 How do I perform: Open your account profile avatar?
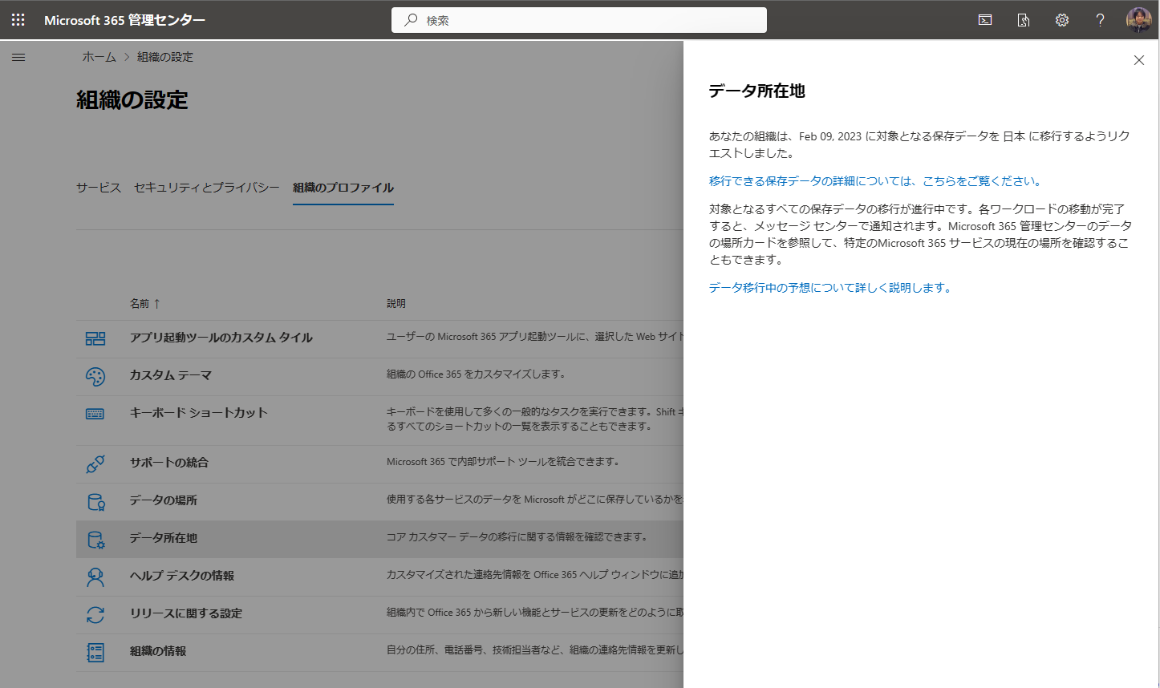[1138, 19]
